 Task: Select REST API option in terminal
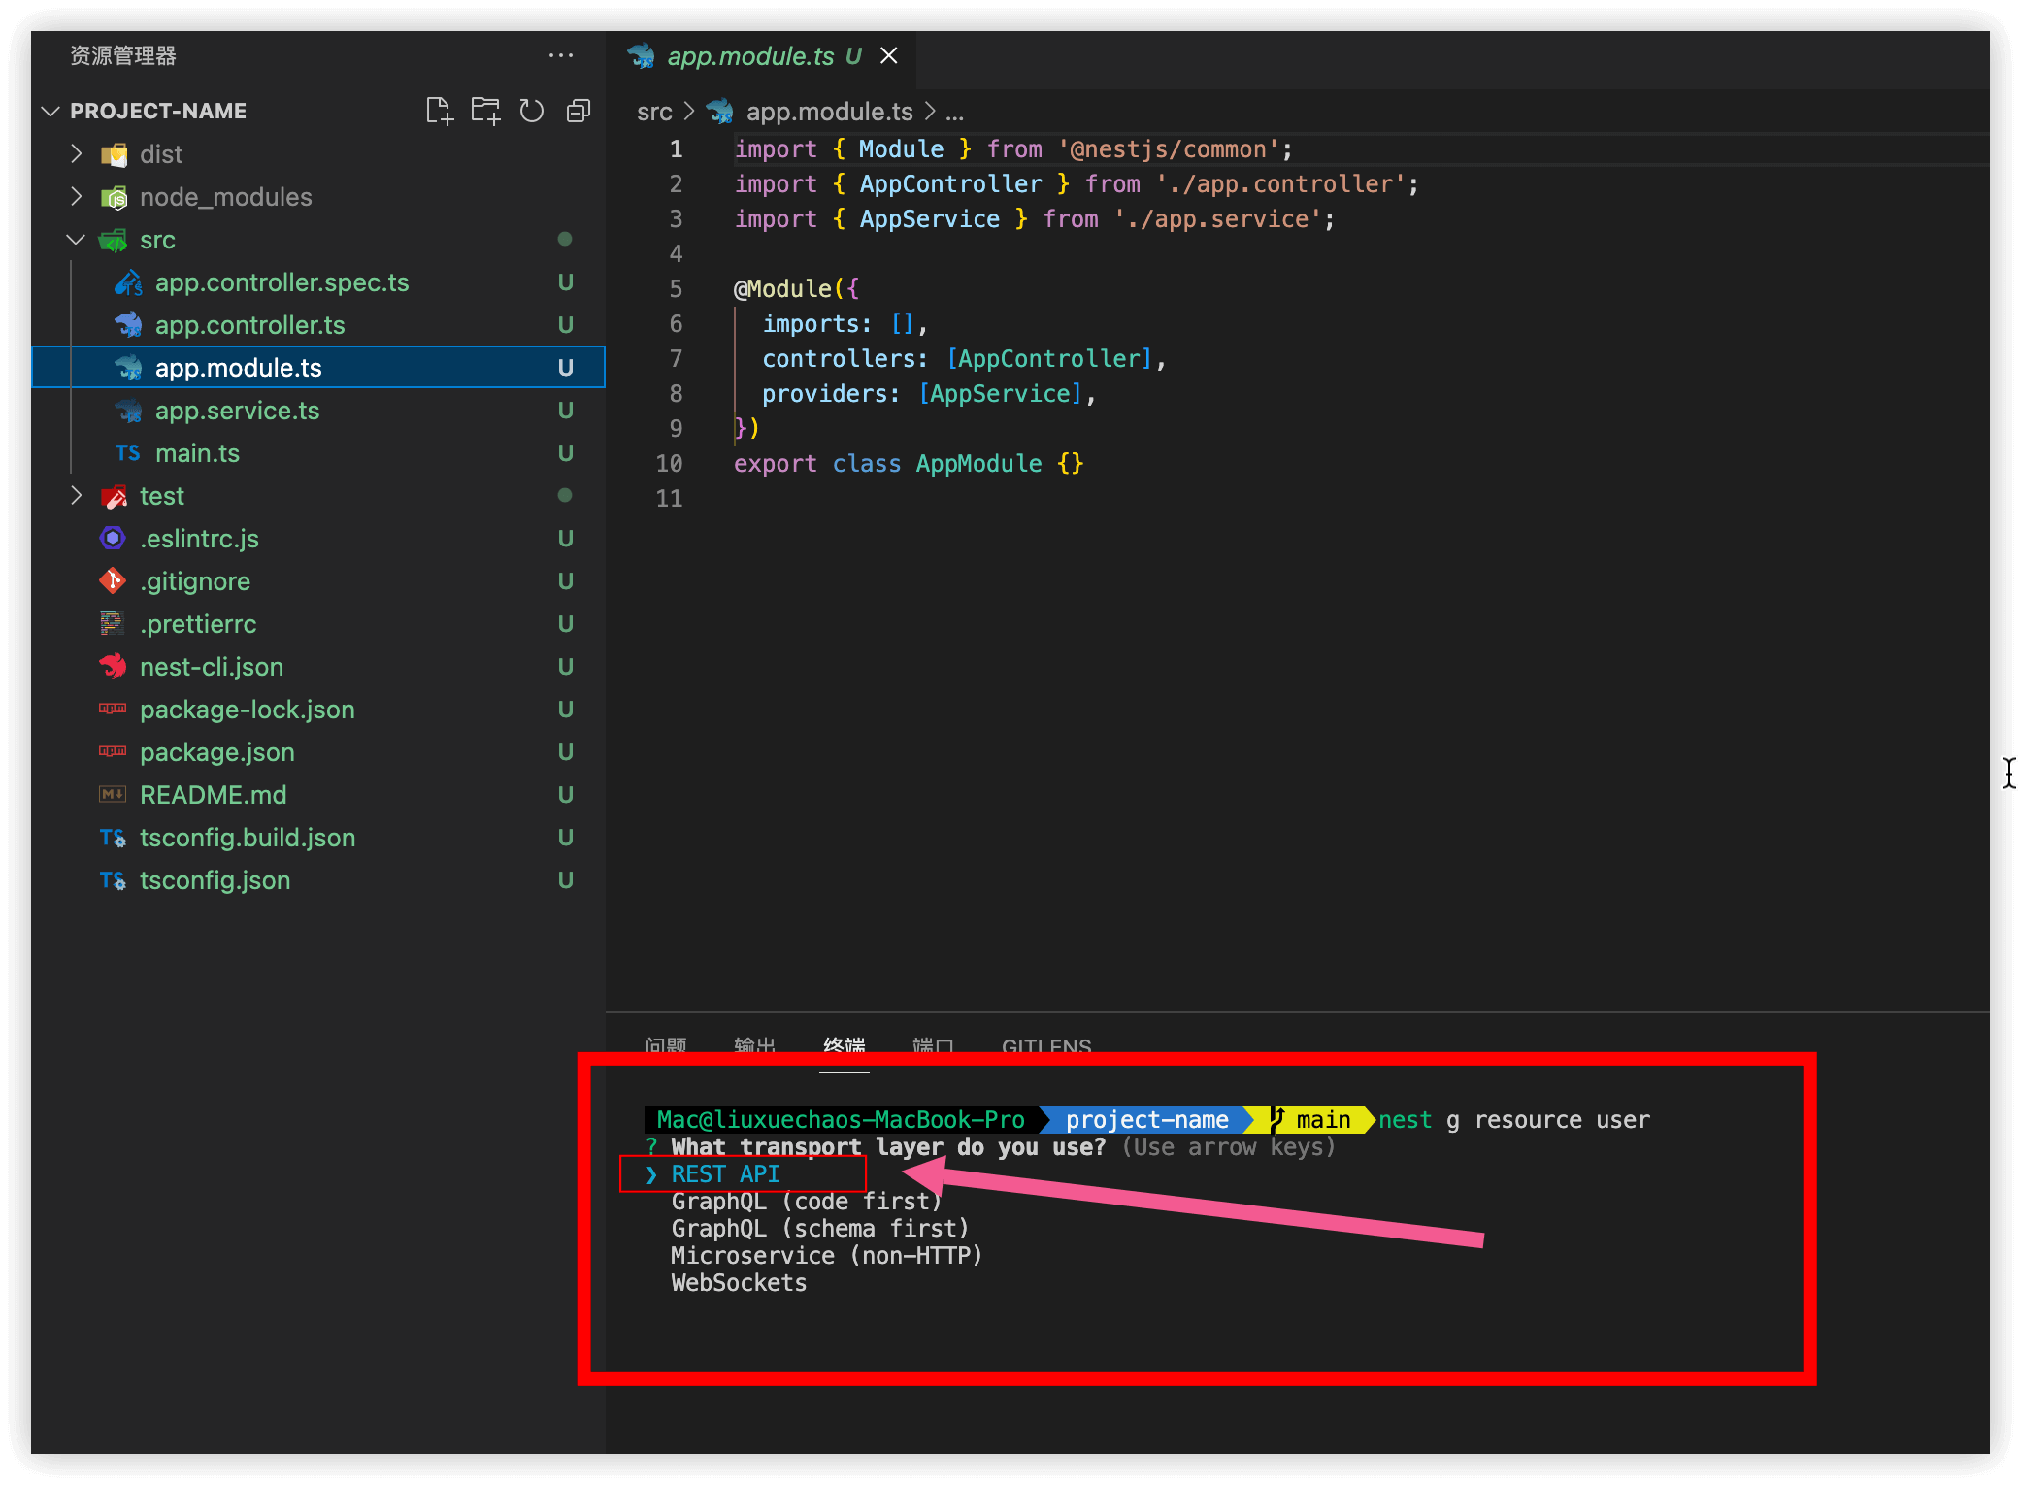[725, 1174]
